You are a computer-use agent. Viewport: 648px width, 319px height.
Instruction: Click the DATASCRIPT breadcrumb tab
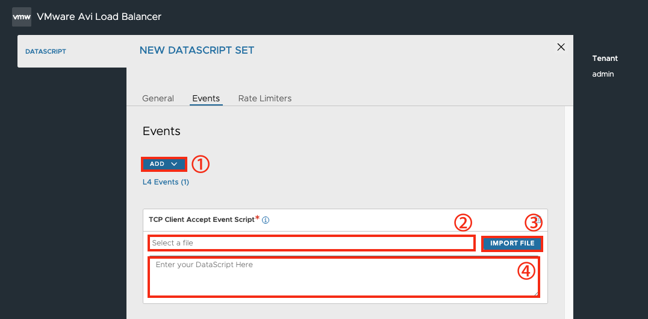click(46, 51)
